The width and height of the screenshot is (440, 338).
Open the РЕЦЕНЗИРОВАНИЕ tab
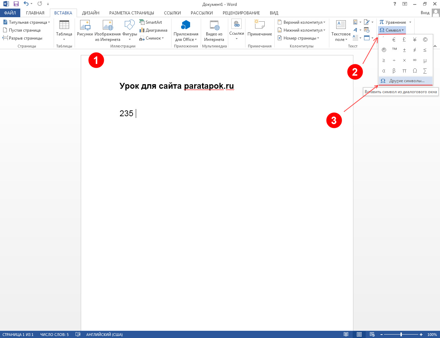(241, 13)
